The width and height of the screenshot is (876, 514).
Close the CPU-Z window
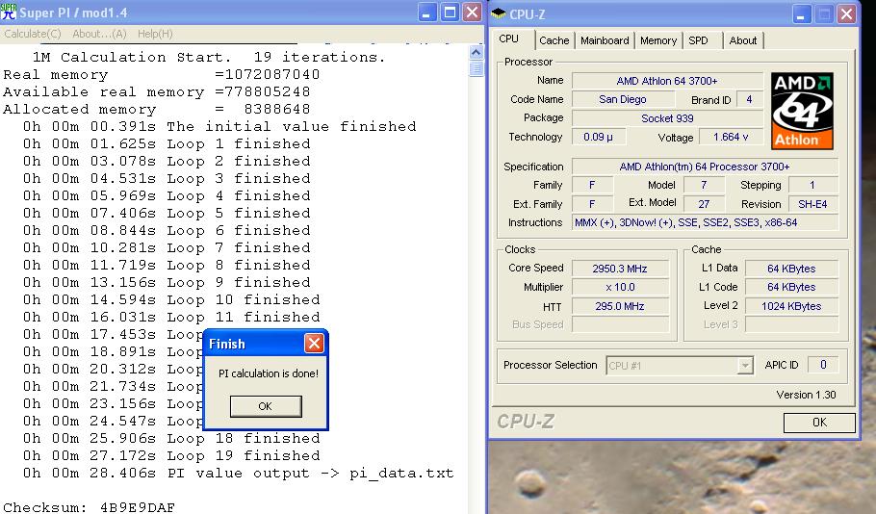click(847, 13)
